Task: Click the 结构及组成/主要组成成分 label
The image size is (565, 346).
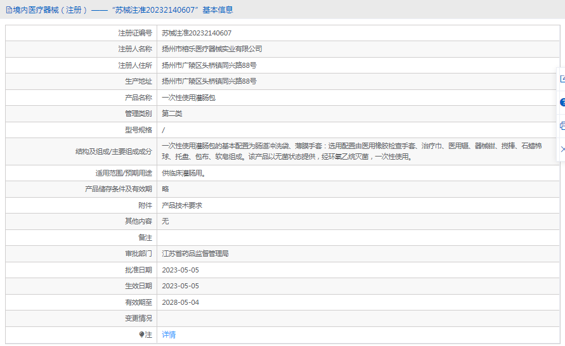Action: 114,151
